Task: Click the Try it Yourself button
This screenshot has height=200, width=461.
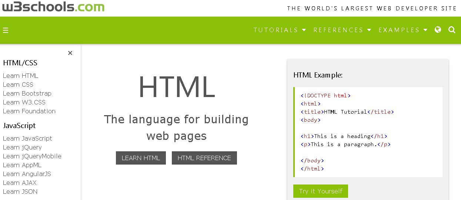Action: (321, 191)
